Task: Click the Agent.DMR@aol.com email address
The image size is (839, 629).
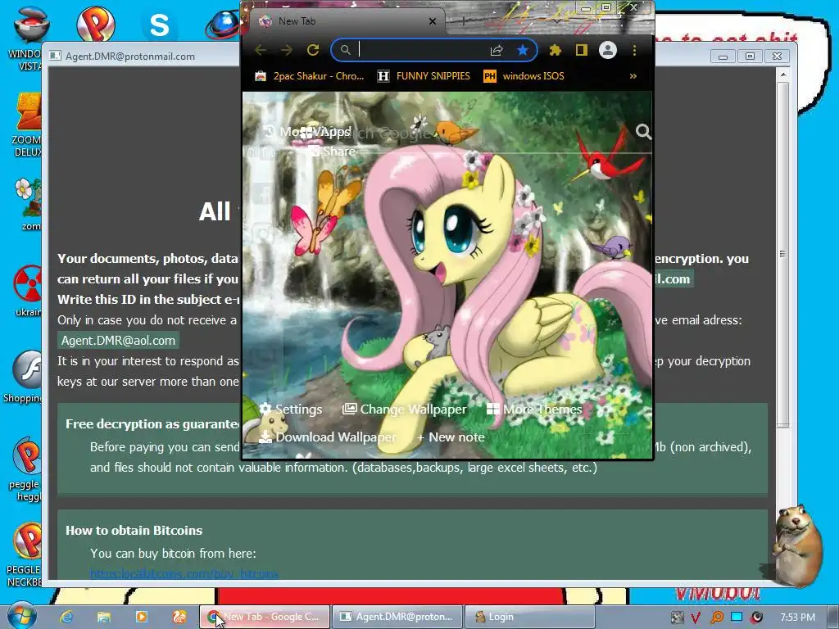Action: (118, 340)
